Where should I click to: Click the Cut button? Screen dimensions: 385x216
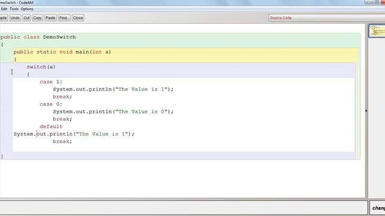pyautogui.click(x=26, y=18)
